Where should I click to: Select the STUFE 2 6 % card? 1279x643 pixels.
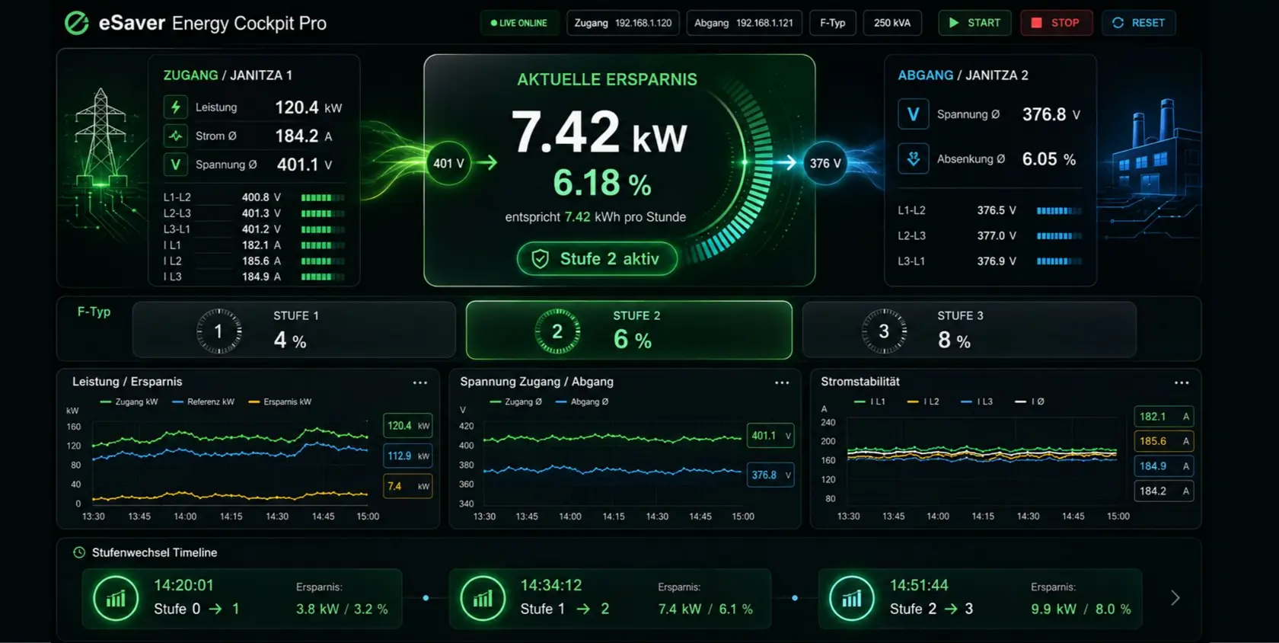[629, 330]
